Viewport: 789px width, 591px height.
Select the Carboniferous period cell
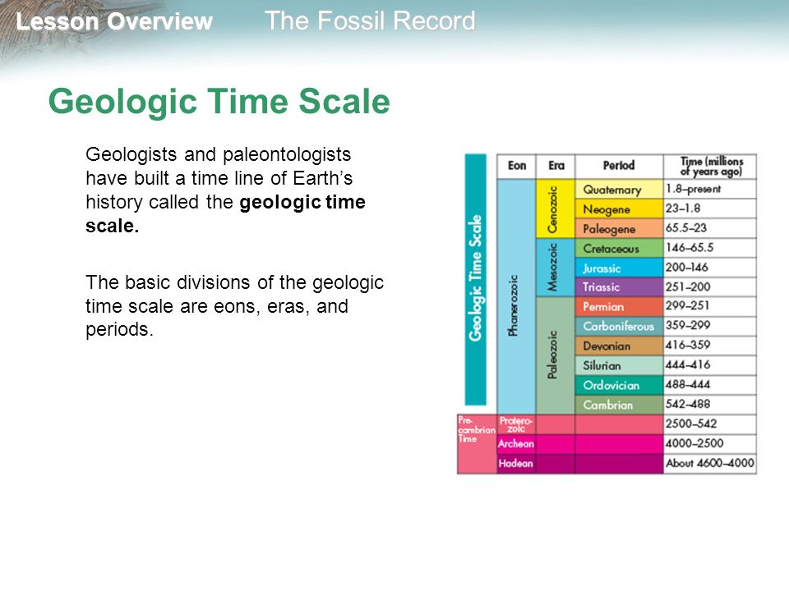click(619, 326)
